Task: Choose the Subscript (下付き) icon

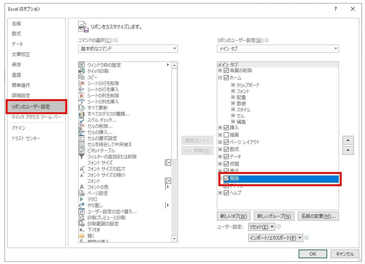Action: [x=81, y=230]
